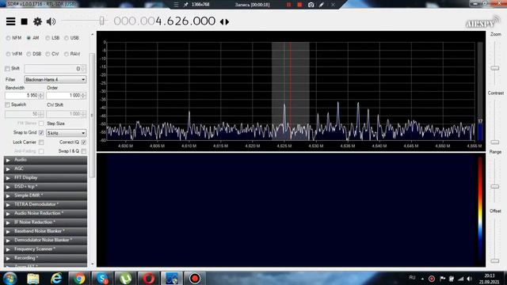Expand the Recording panel
507x285 pixels.
[x=45, y=258]
